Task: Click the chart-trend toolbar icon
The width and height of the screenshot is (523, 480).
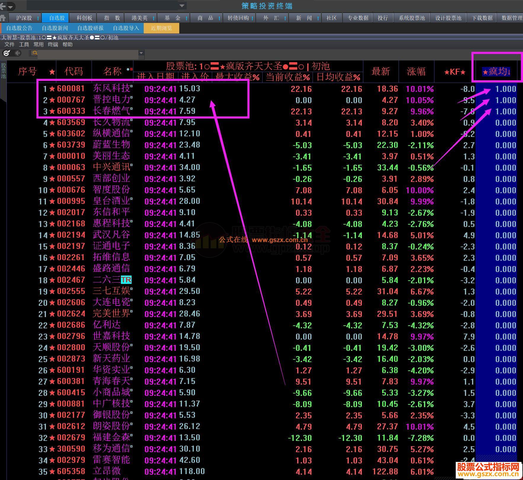Action: [x=7, y=53]
